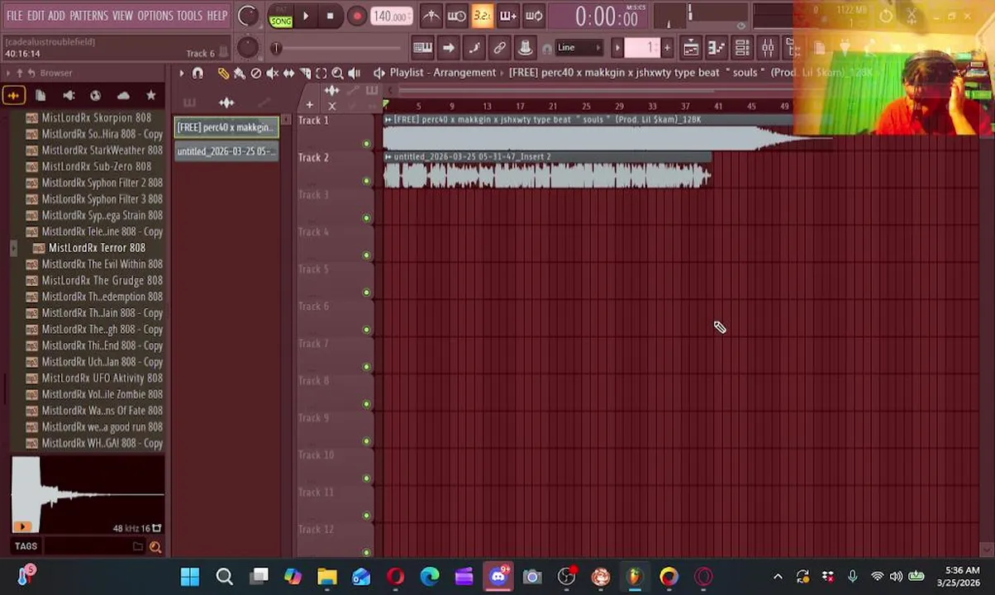Select the Draw pencil tool
Image resolution: width=995 pixels, height=595 pixels.
(x=223, y=74)
